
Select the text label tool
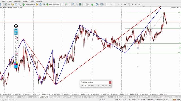[135, 4]
